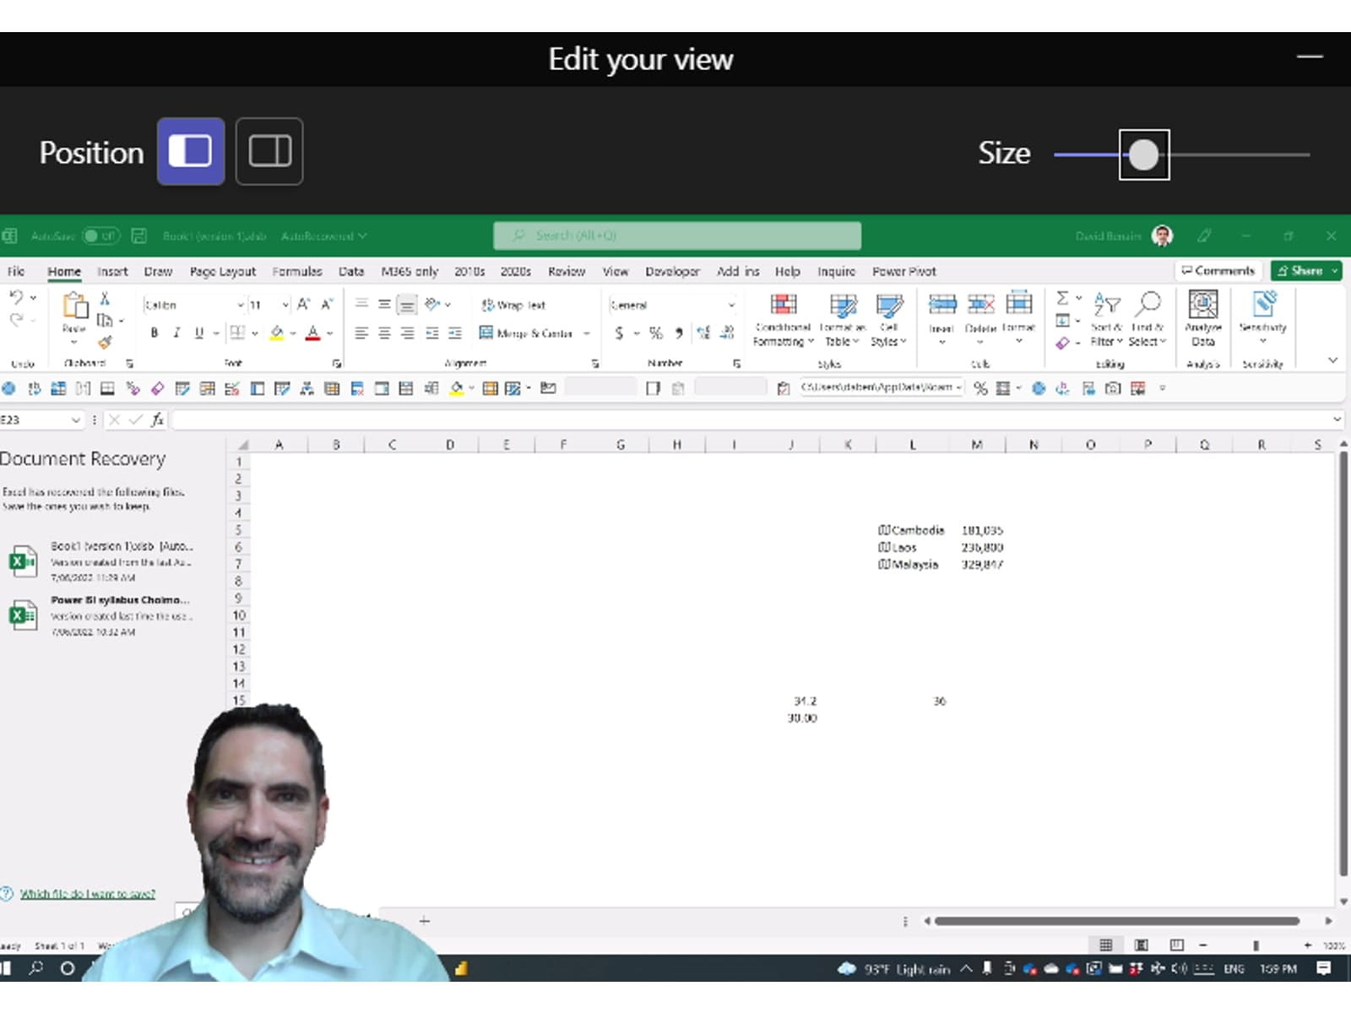Open the Formulas ribbon tab
The height and width of the screenshot is (1013, 1351).
[x=296, y=271]
